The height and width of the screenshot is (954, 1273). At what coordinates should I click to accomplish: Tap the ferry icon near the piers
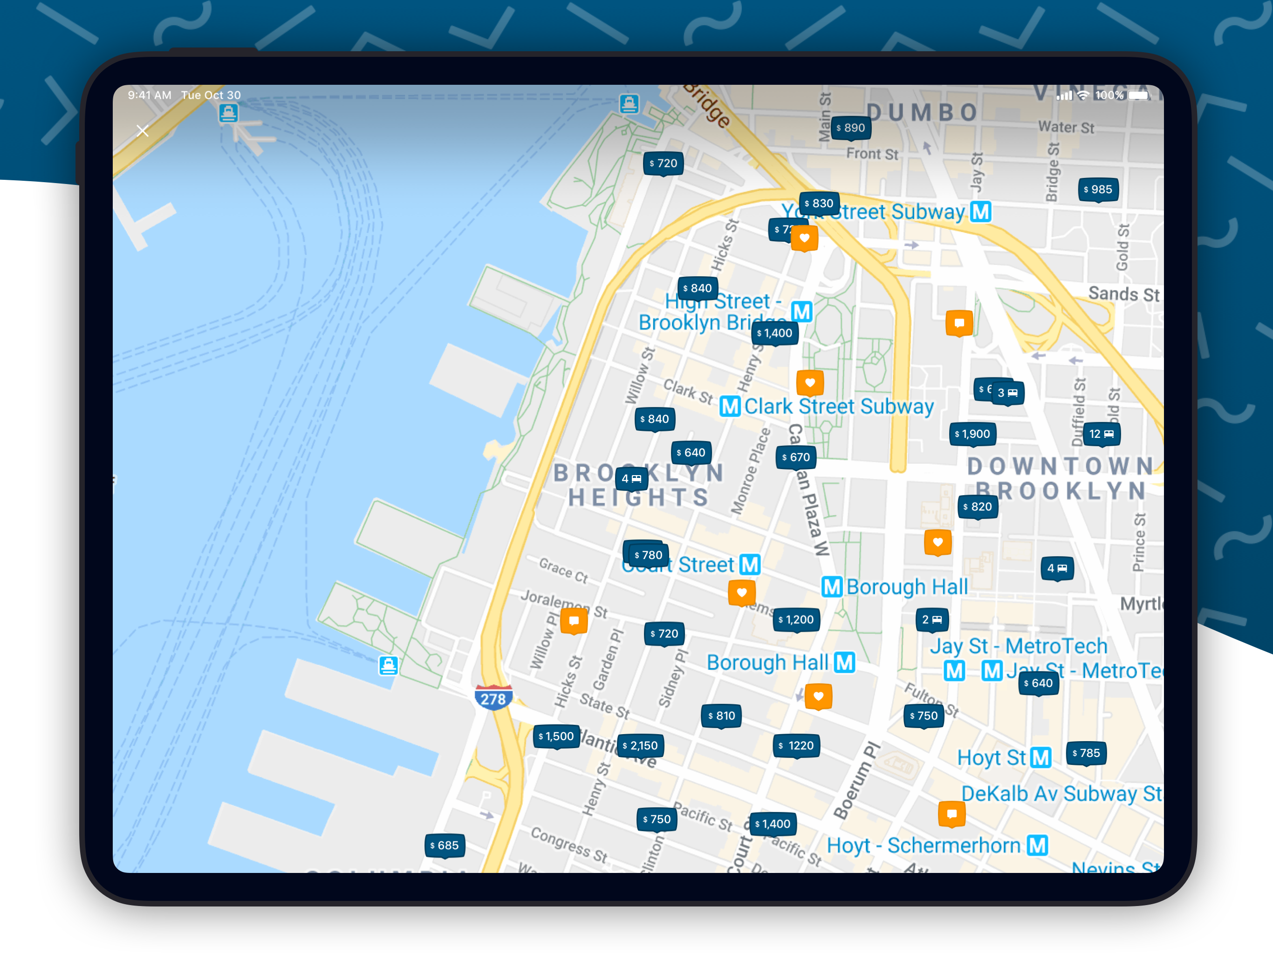coord(389,666)
